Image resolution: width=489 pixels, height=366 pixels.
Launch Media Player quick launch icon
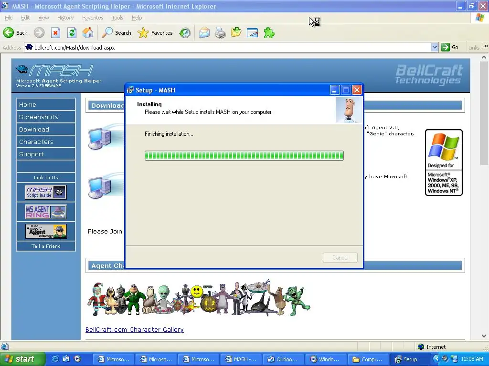tap(77, 359)
